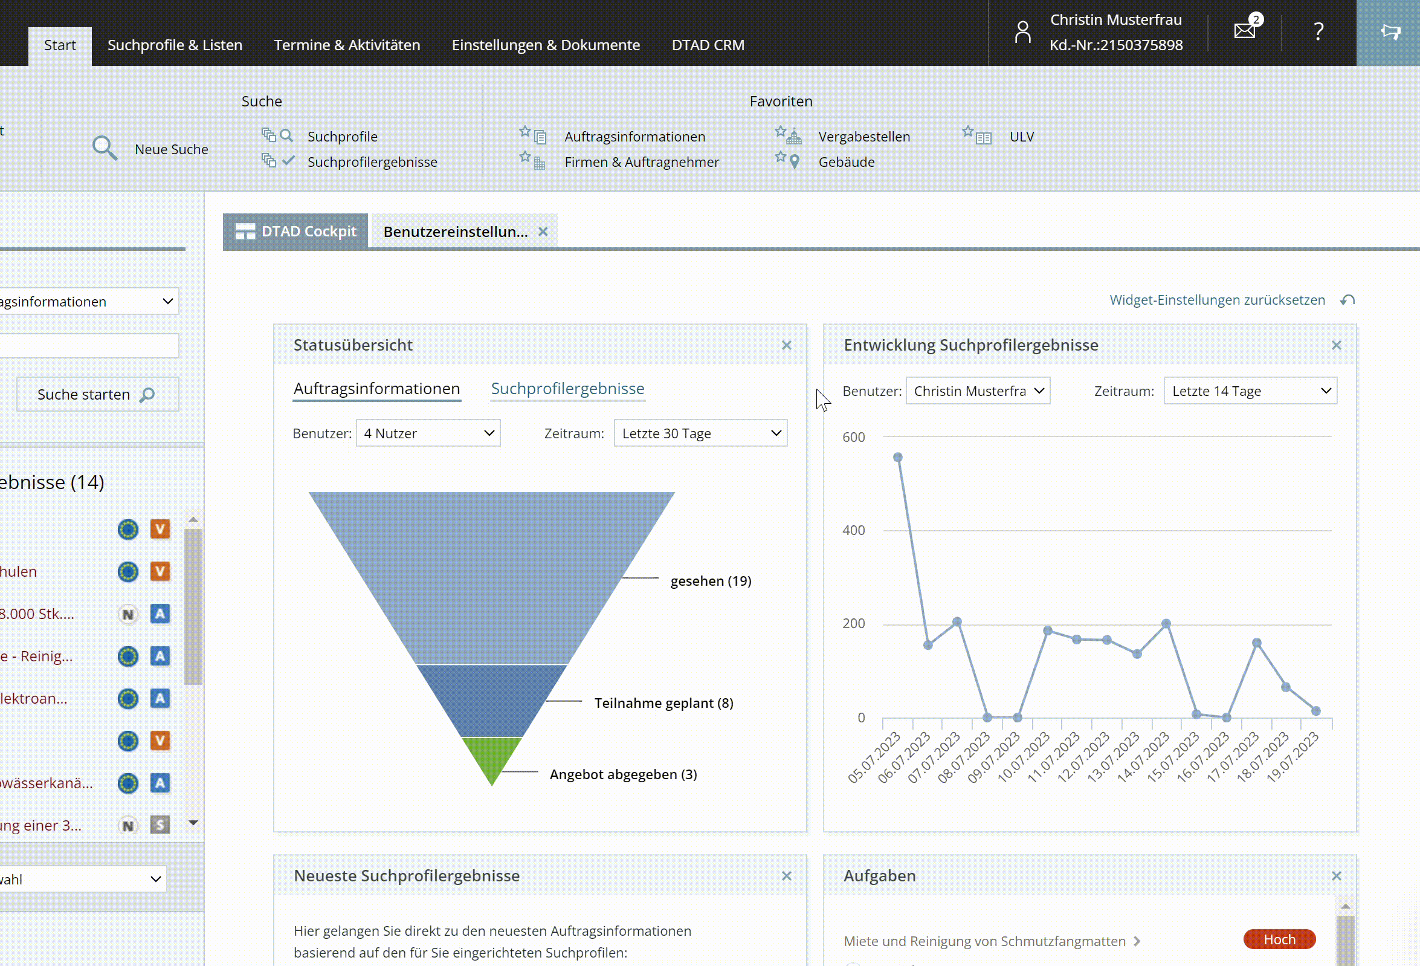Close the Entwicklung Suchprofilergebnisse widget
Image resolution: width=1420 pixels, height=966 pixels.
[1336, 345]
